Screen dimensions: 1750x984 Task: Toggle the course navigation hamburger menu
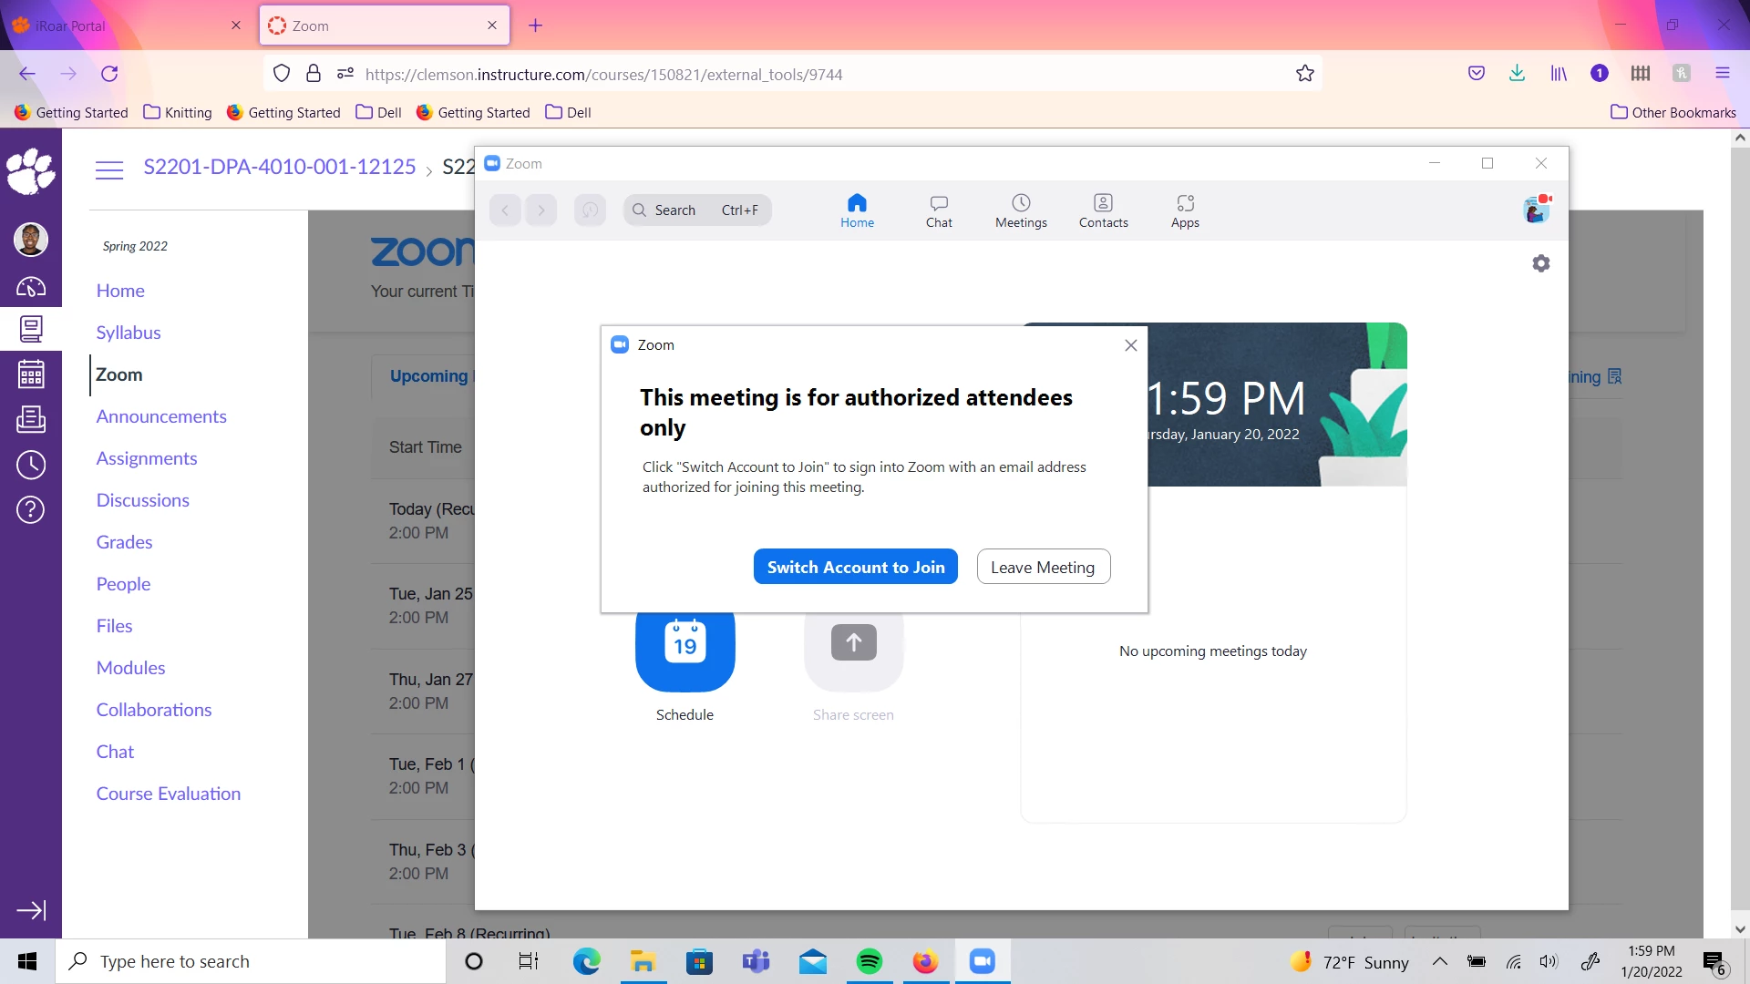click(x=109, y=169)
